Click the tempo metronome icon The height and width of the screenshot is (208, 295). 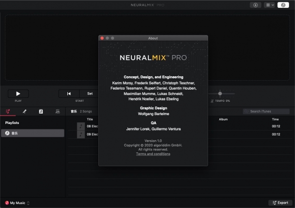pyautogui.click(x=212, y=101)
